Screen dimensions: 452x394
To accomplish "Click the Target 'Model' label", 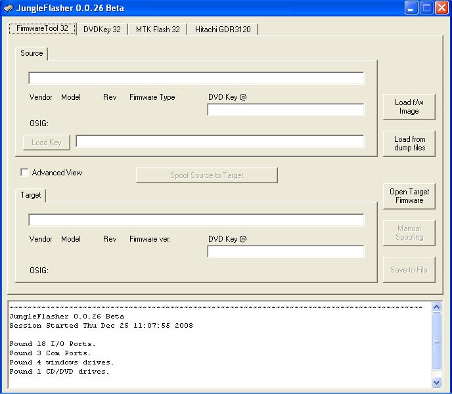I will (x=71, y=239).
